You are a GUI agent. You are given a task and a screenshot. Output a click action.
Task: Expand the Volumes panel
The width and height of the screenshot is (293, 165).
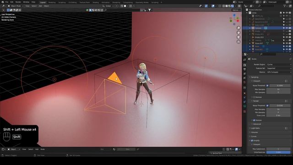(255, 132)
